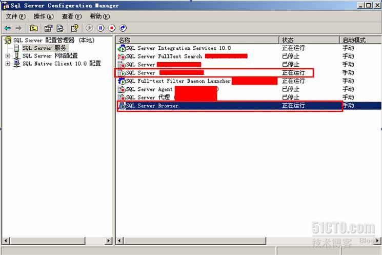Minimize the Configuration Manager window

[x=361, y=5]
